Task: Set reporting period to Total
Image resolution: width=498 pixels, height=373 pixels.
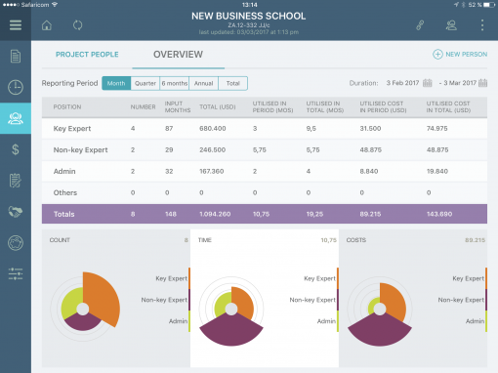Action: coord(233,83)
